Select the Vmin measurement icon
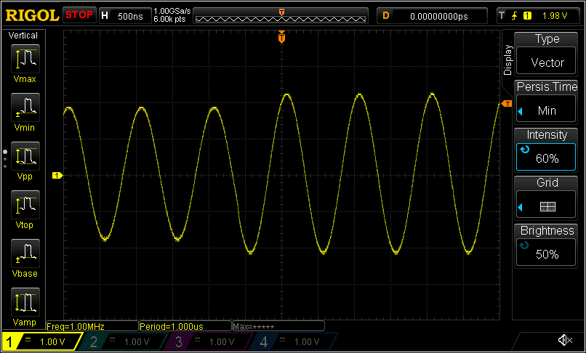The height and width of the screenshot is (353, 586). [25, 111]
